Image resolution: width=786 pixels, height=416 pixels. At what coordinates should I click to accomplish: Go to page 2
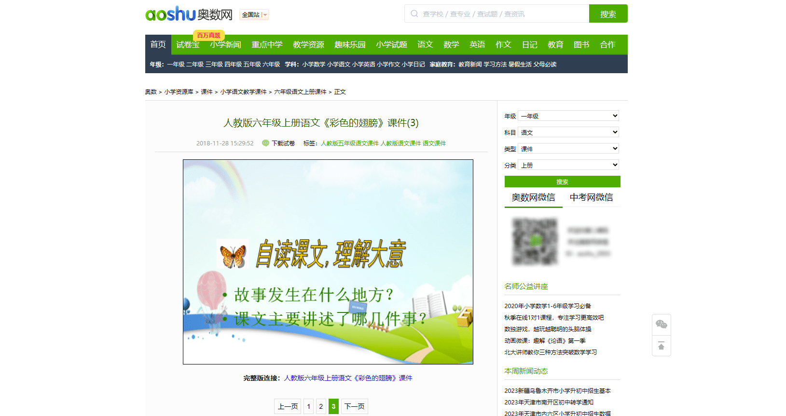click(x=321, y=406)
